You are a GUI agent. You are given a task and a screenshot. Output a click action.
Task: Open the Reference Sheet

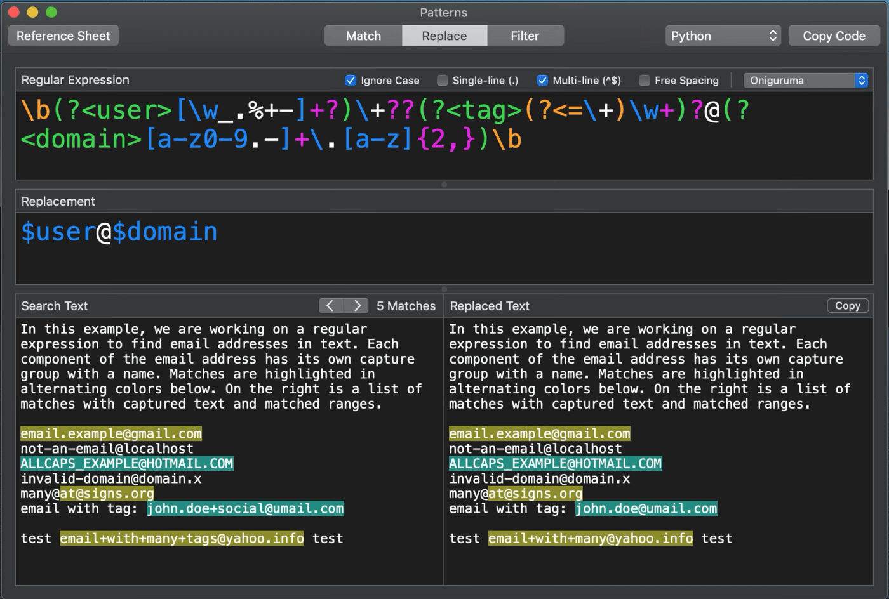(63, 36)
